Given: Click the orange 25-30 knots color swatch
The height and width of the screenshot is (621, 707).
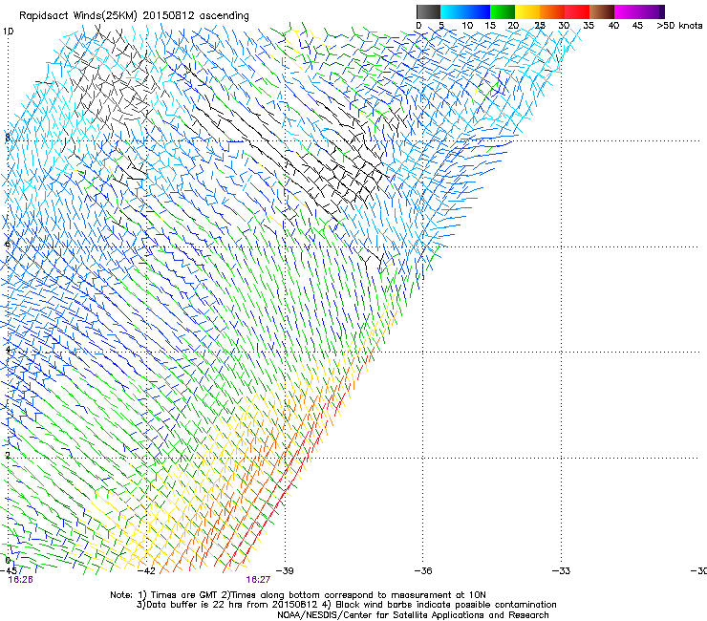Looking at the screenshot, I should coord(552,11).
